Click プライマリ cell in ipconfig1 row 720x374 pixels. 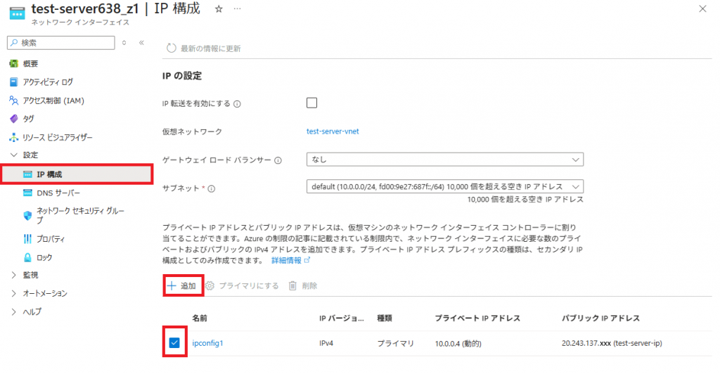[x=395, y=343]
